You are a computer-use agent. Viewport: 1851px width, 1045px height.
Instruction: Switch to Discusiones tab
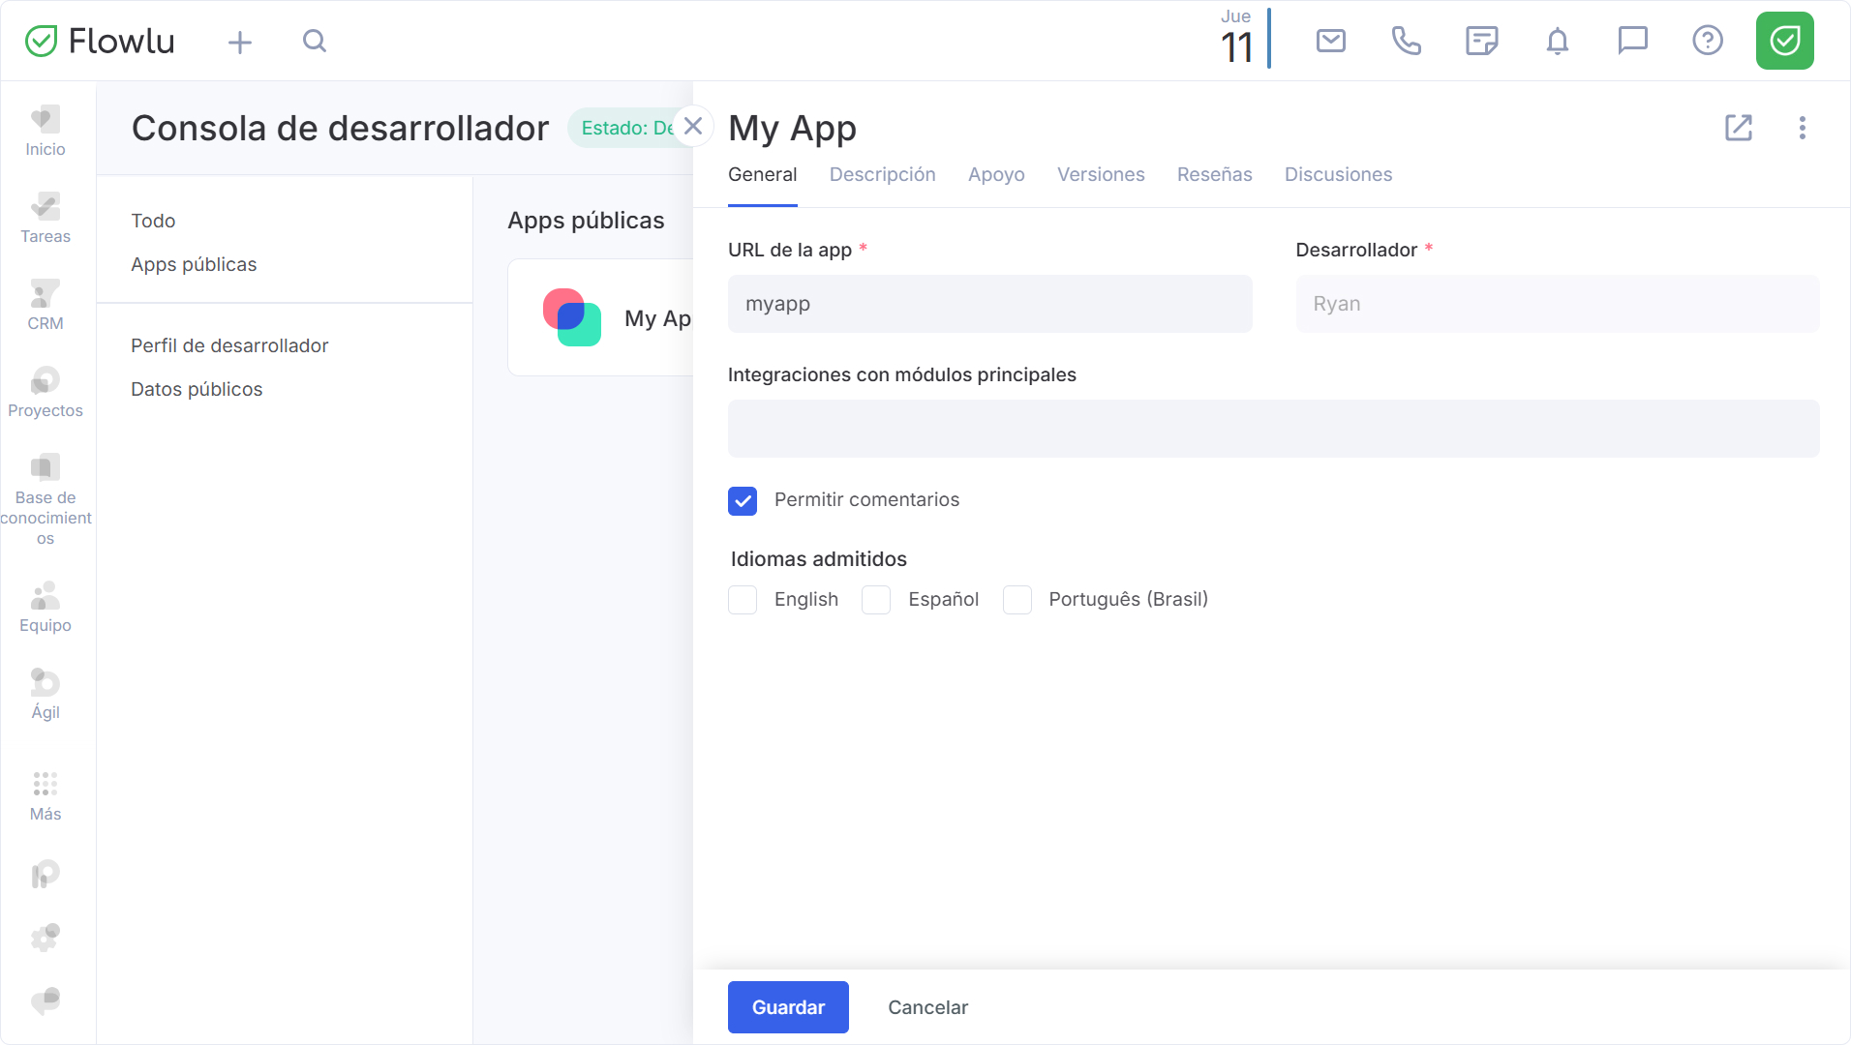(x=1338, y=175)
